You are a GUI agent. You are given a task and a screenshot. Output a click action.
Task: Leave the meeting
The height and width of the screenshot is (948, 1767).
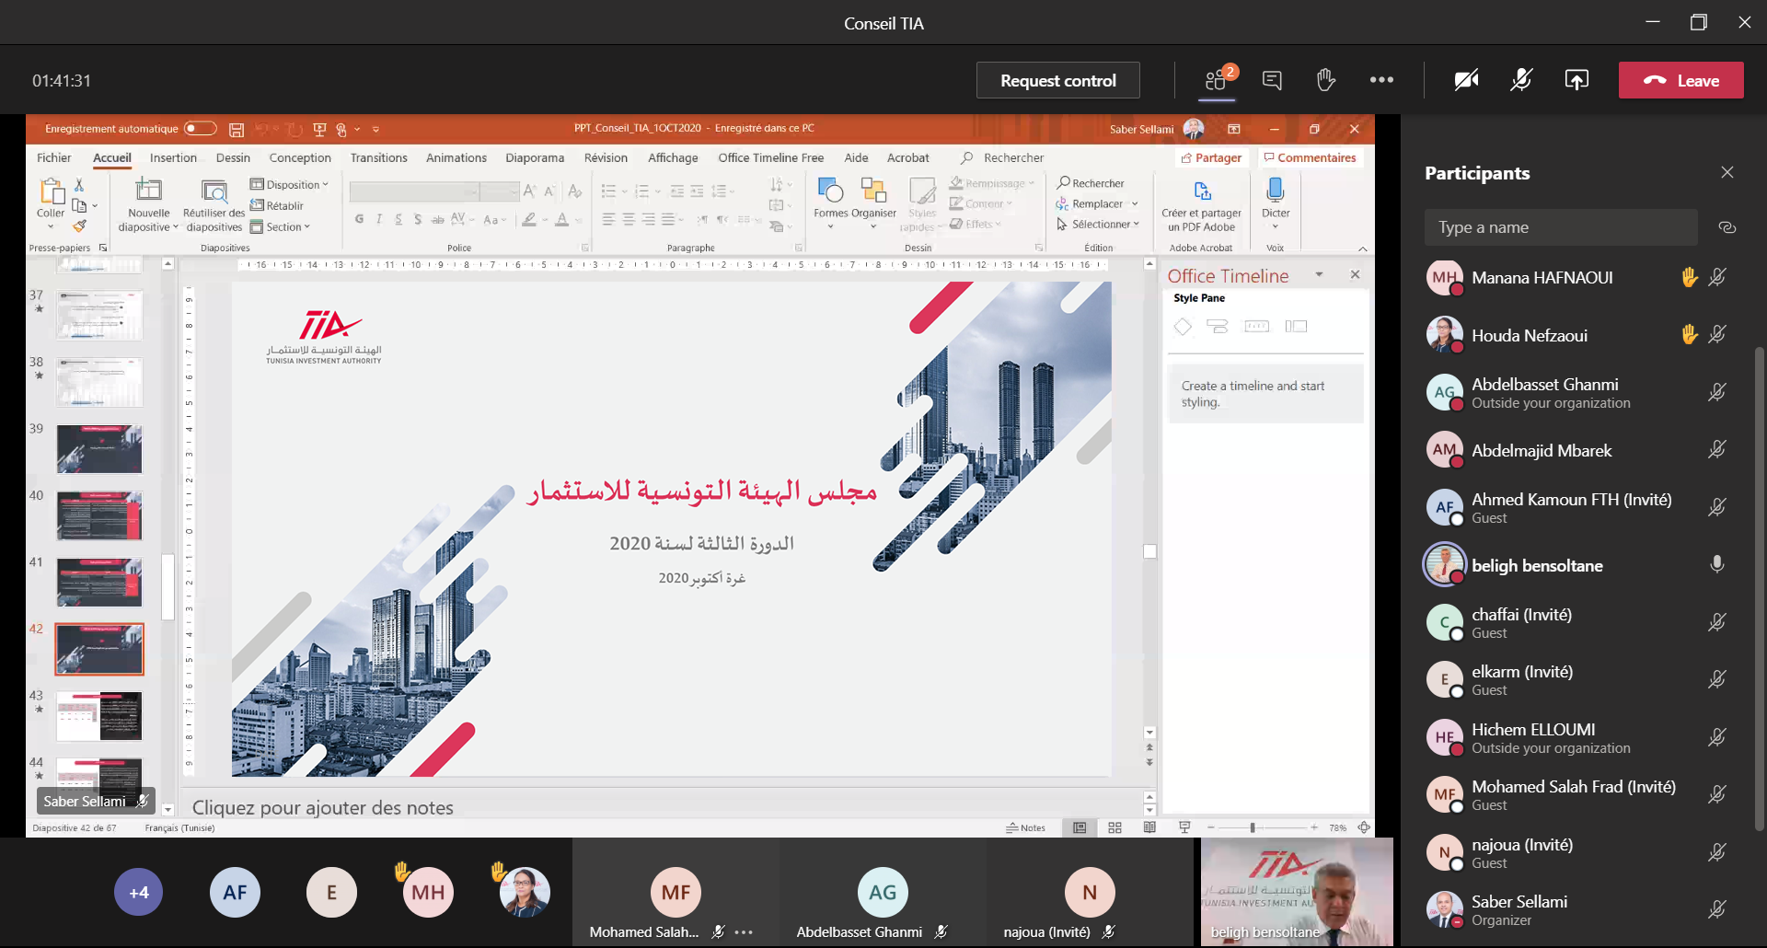coord(1681,80)
